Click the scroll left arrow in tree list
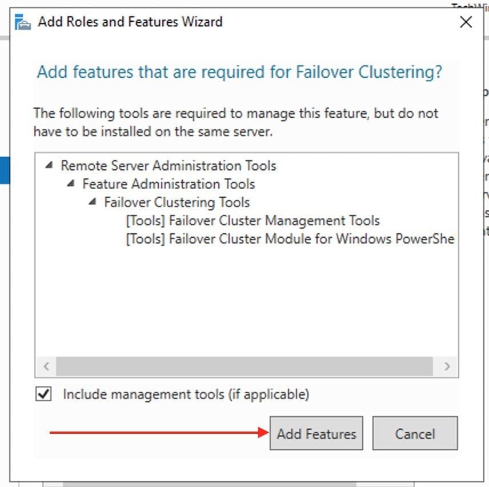489x487 pixels. (x=46, y=366)
